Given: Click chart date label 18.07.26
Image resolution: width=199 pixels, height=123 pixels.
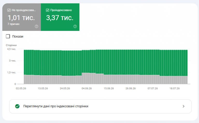Looking at the screenshot, I should pos(175,88).
